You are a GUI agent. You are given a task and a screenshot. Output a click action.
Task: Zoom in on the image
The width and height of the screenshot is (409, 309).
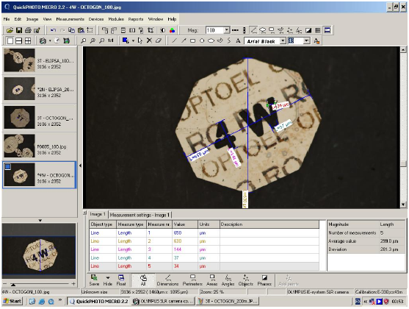click(x=93, y=40)
